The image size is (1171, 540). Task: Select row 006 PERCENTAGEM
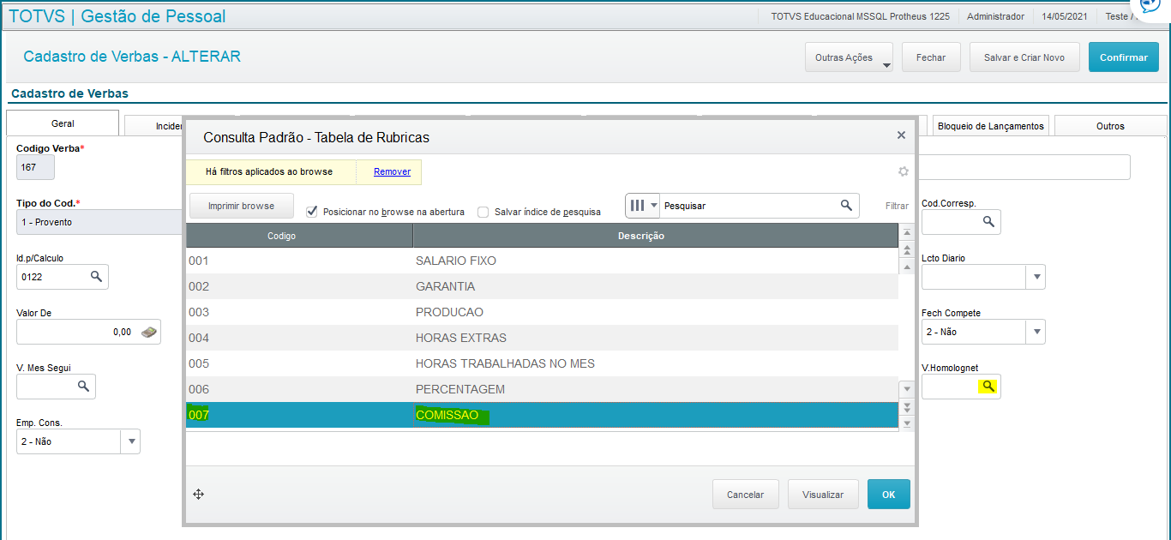pyautogui.click(x=542, y=389)
